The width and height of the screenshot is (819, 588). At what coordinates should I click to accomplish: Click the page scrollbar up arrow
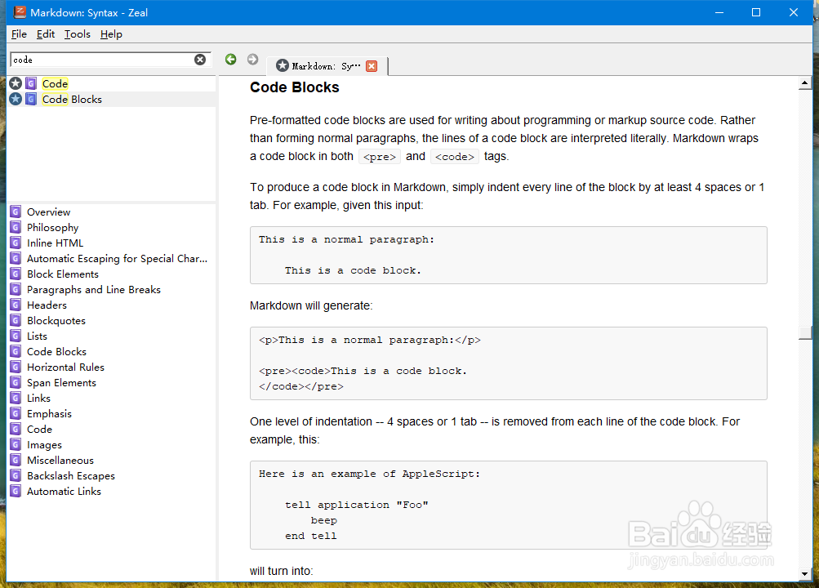tap(805, 82)
